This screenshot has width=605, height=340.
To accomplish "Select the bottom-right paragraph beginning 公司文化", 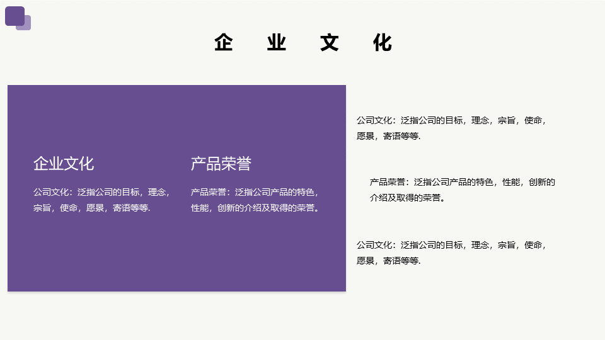I will click(451, 253).
